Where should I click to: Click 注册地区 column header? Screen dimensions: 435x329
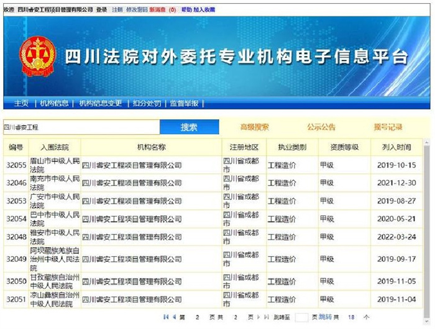[244, 147]
